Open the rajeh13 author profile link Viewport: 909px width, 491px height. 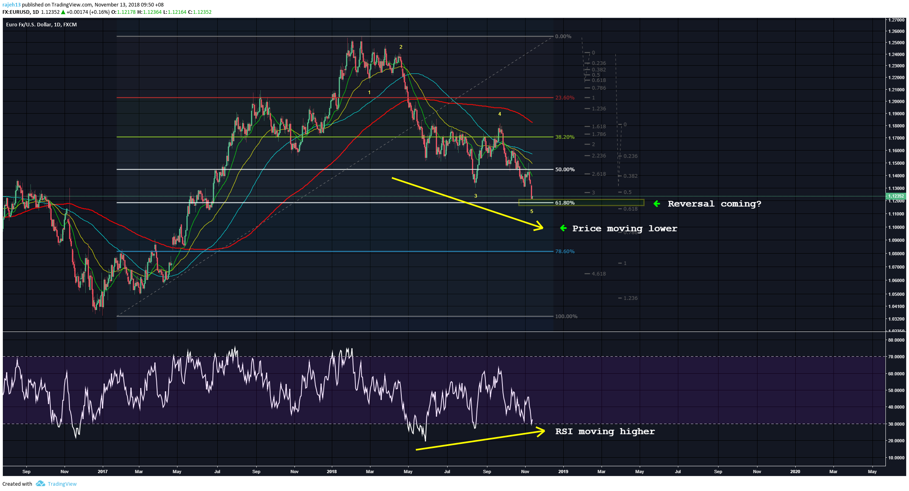(x=11, y=5)
